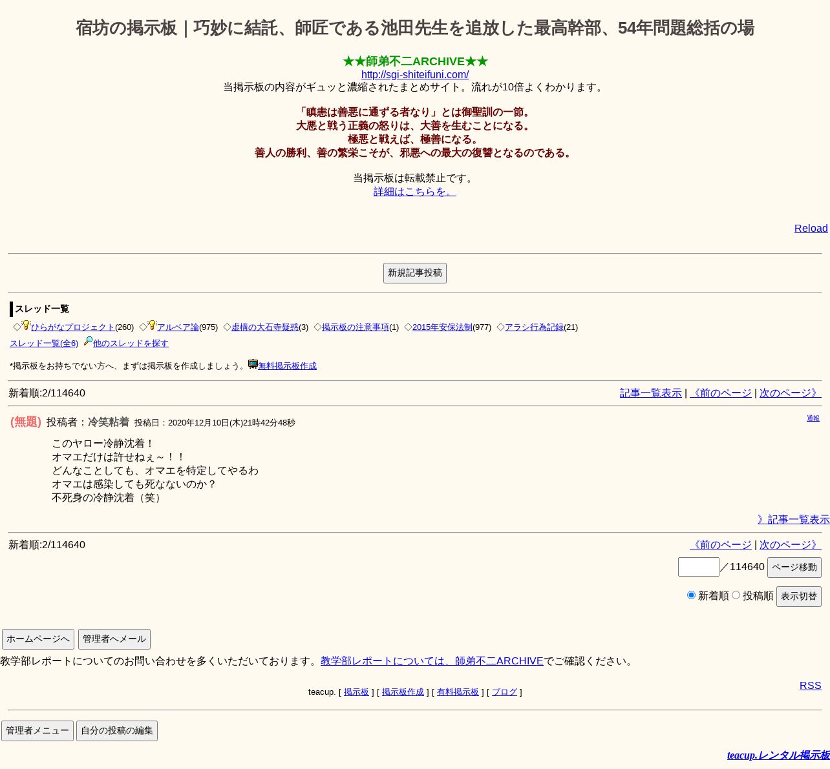Click the 通報 report link

click(813, 418)
